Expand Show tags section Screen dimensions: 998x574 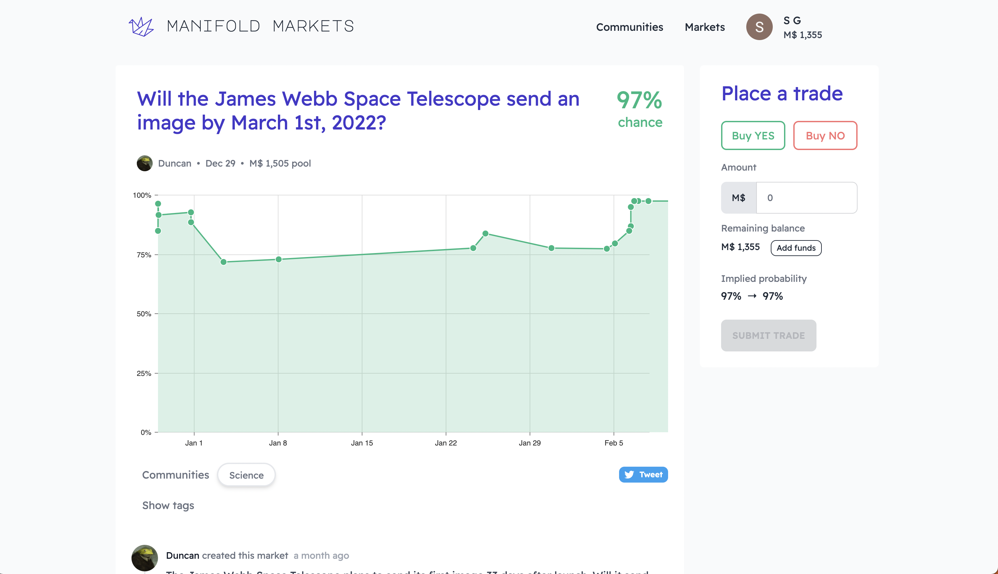coord(168,505)
